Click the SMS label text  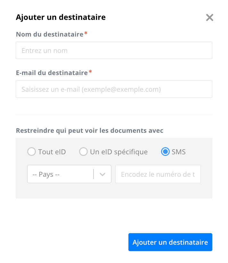[179, 152]
